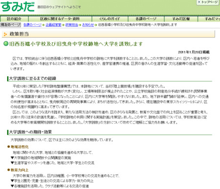The height and width of the screenshot is (189, 220).
Task: Click the date 2011年1月20日掲載
Action: click(194, 52)
